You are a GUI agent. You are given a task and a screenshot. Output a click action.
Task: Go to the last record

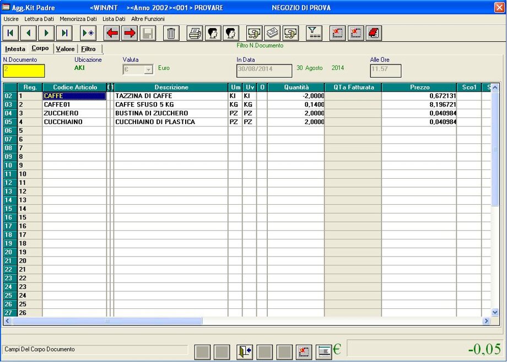pos(64,33)
